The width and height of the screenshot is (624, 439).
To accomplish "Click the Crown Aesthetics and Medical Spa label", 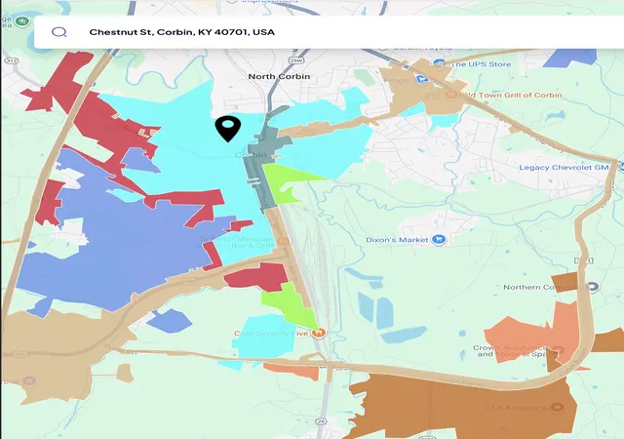I will click(509, 351).
